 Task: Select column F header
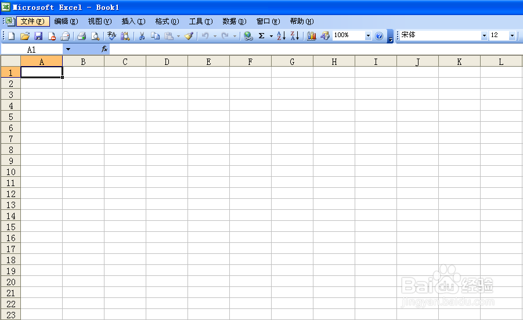251,61
